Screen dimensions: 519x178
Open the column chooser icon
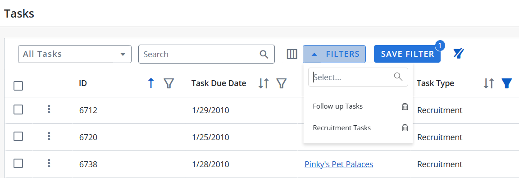click(292, 54)
